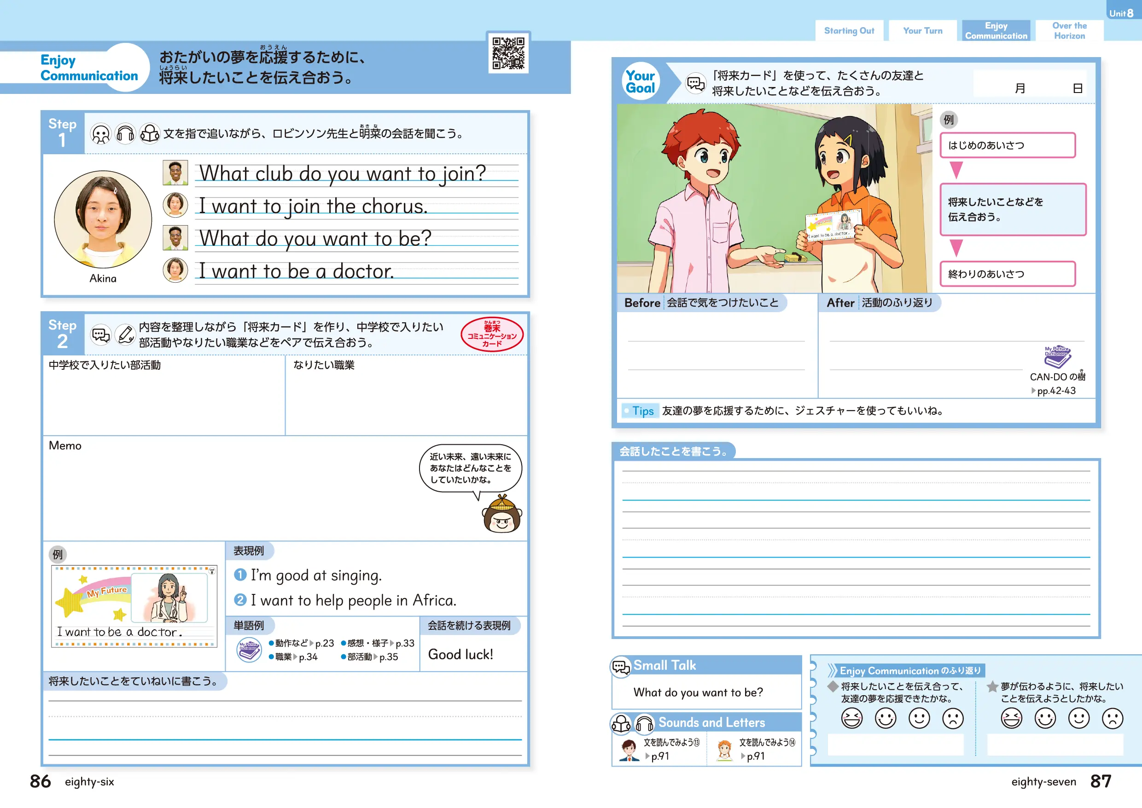Image resolution: width=1142 pixels, height=808 pixels.
Task: Click the red 巻末コミュニケーションカード oval badge
Action: 492,334
